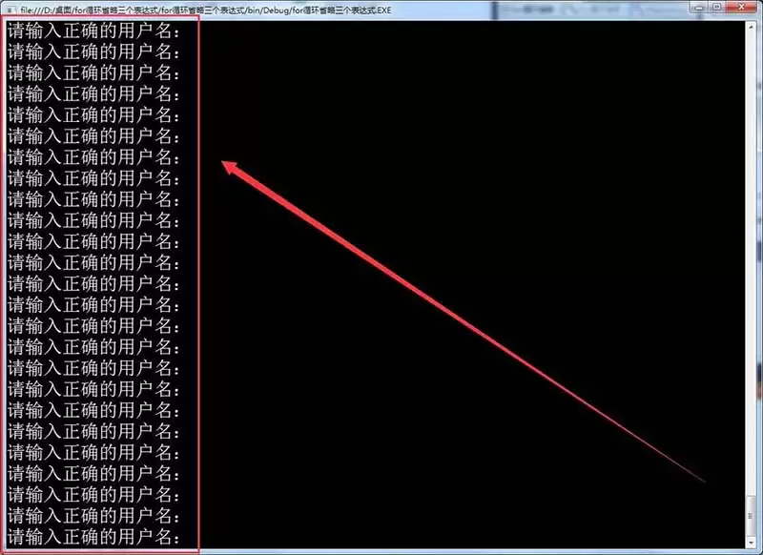763x555 pixels.
Task: Click the middle of the red arrow shaft
Action: (467, 322)
